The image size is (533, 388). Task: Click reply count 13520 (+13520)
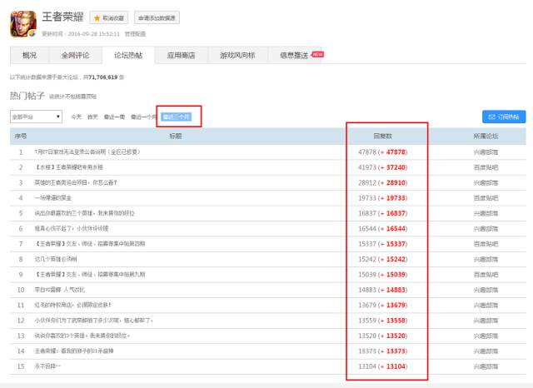coord(383,336)
